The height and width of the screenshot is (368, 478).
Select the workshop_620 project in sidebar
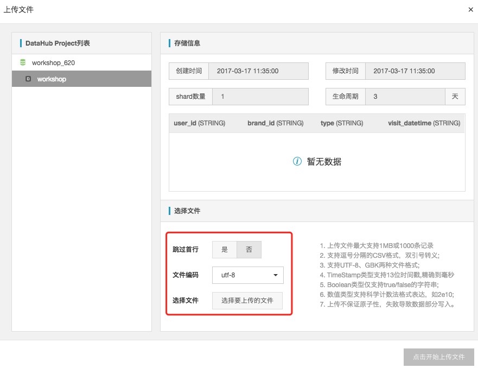point(52,62)
